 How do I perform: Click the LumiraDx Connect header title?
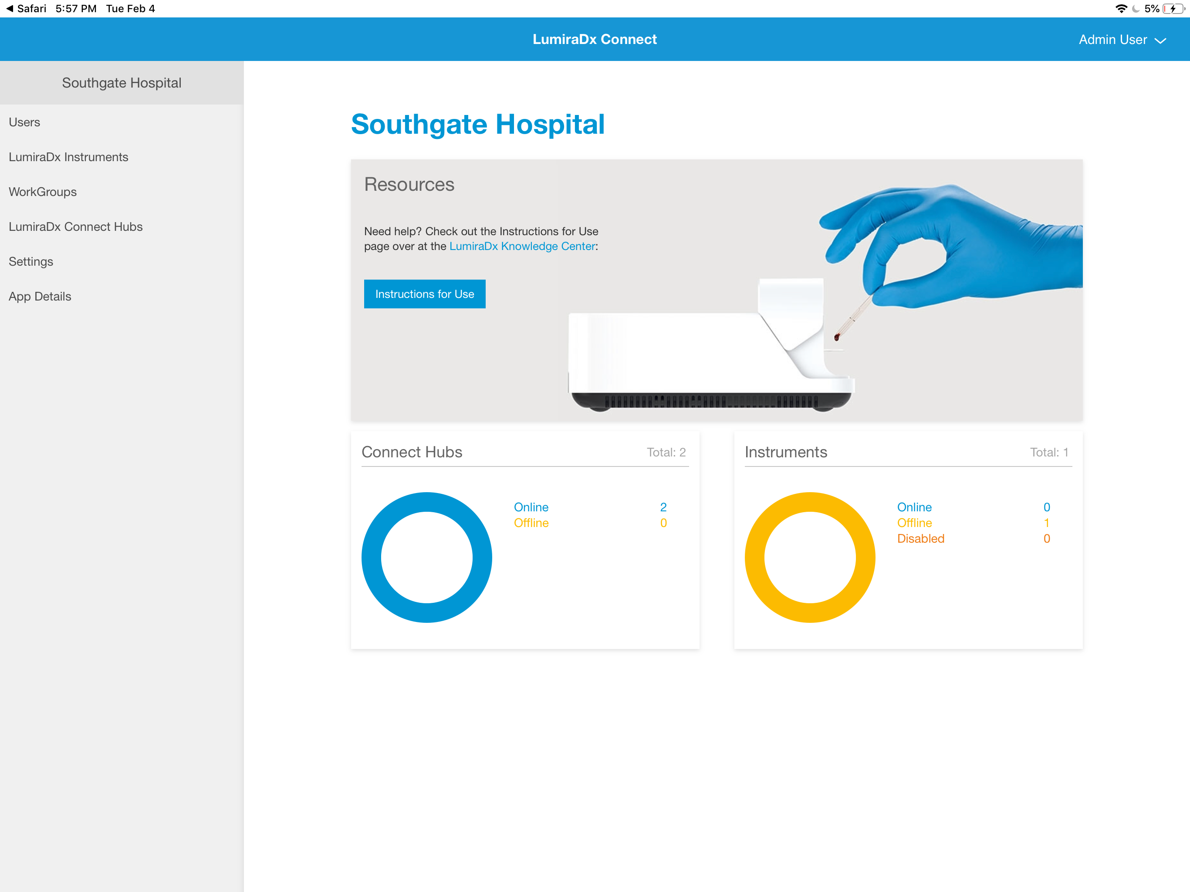click(x=595, y=39)
